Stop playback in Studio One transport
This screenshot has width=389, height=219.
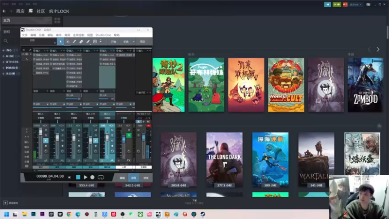click(78, 177)
